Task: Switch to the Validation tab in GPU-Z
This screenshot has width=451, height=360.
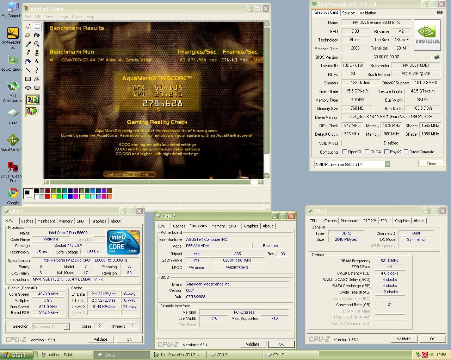Action: [368, 13]
